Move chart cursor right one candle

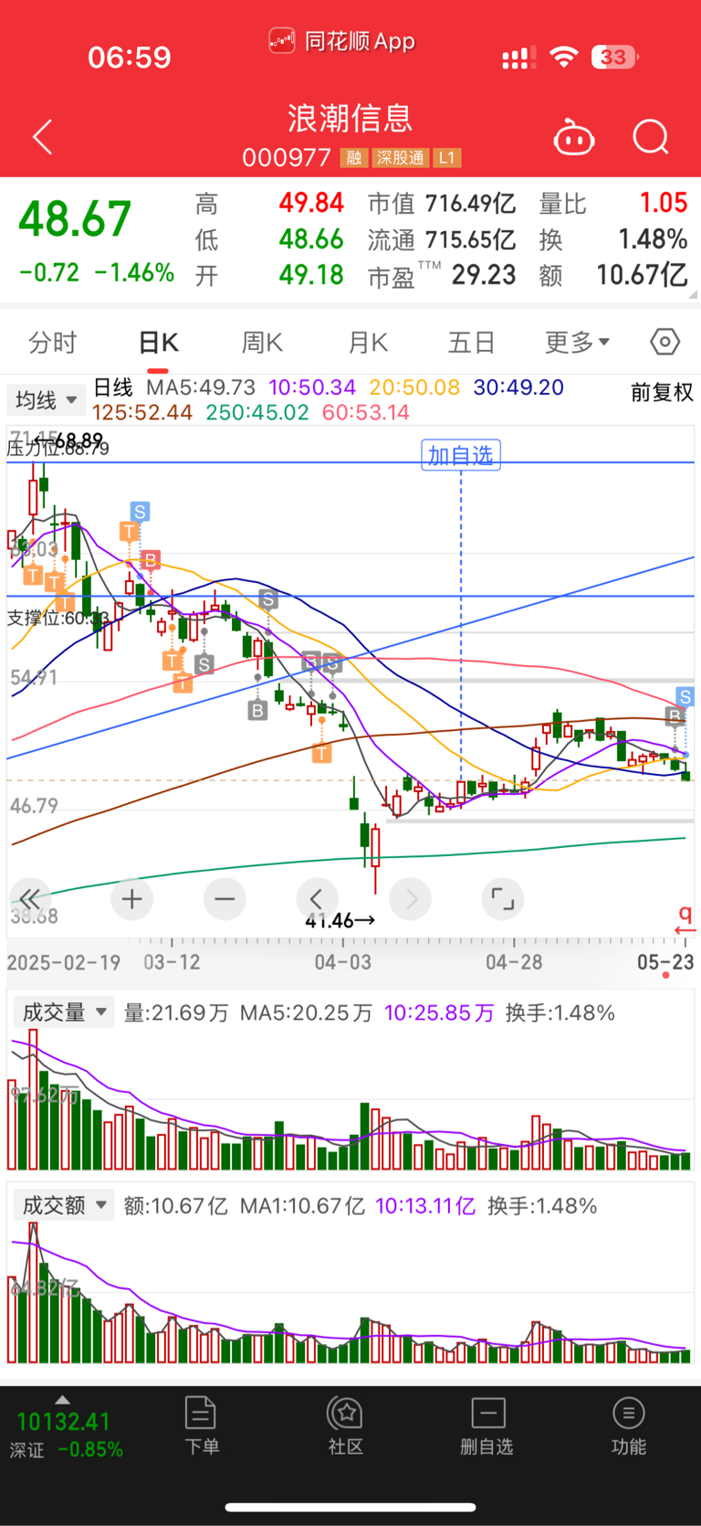[x=411, y=899]
